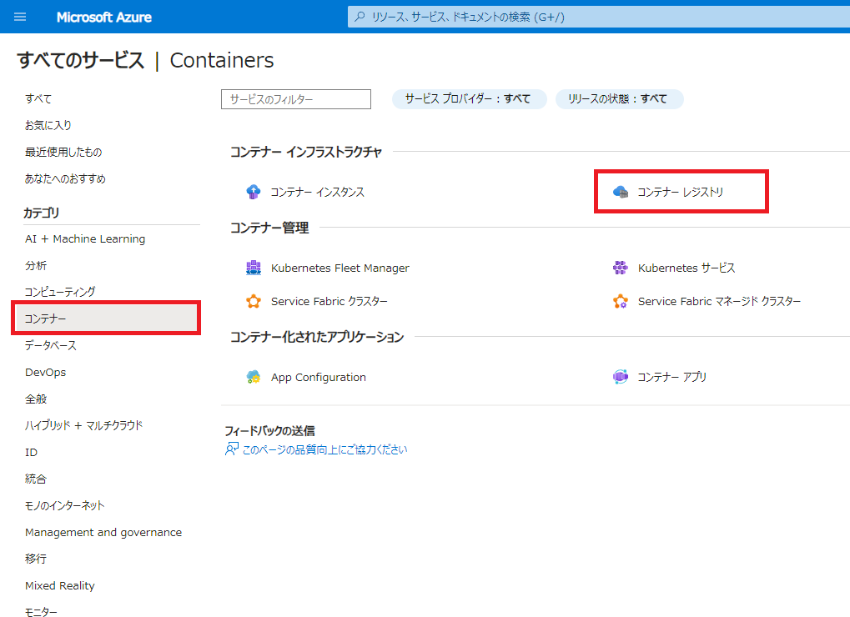The width and height of the screenshot is (850, 617).
Task: Select モノのインターネット category
Action: point(64,505)
